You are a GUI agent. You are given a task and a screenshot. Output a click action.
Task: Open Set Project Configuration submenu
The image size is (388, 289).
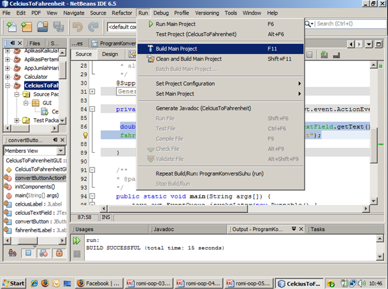pos(220,83)
